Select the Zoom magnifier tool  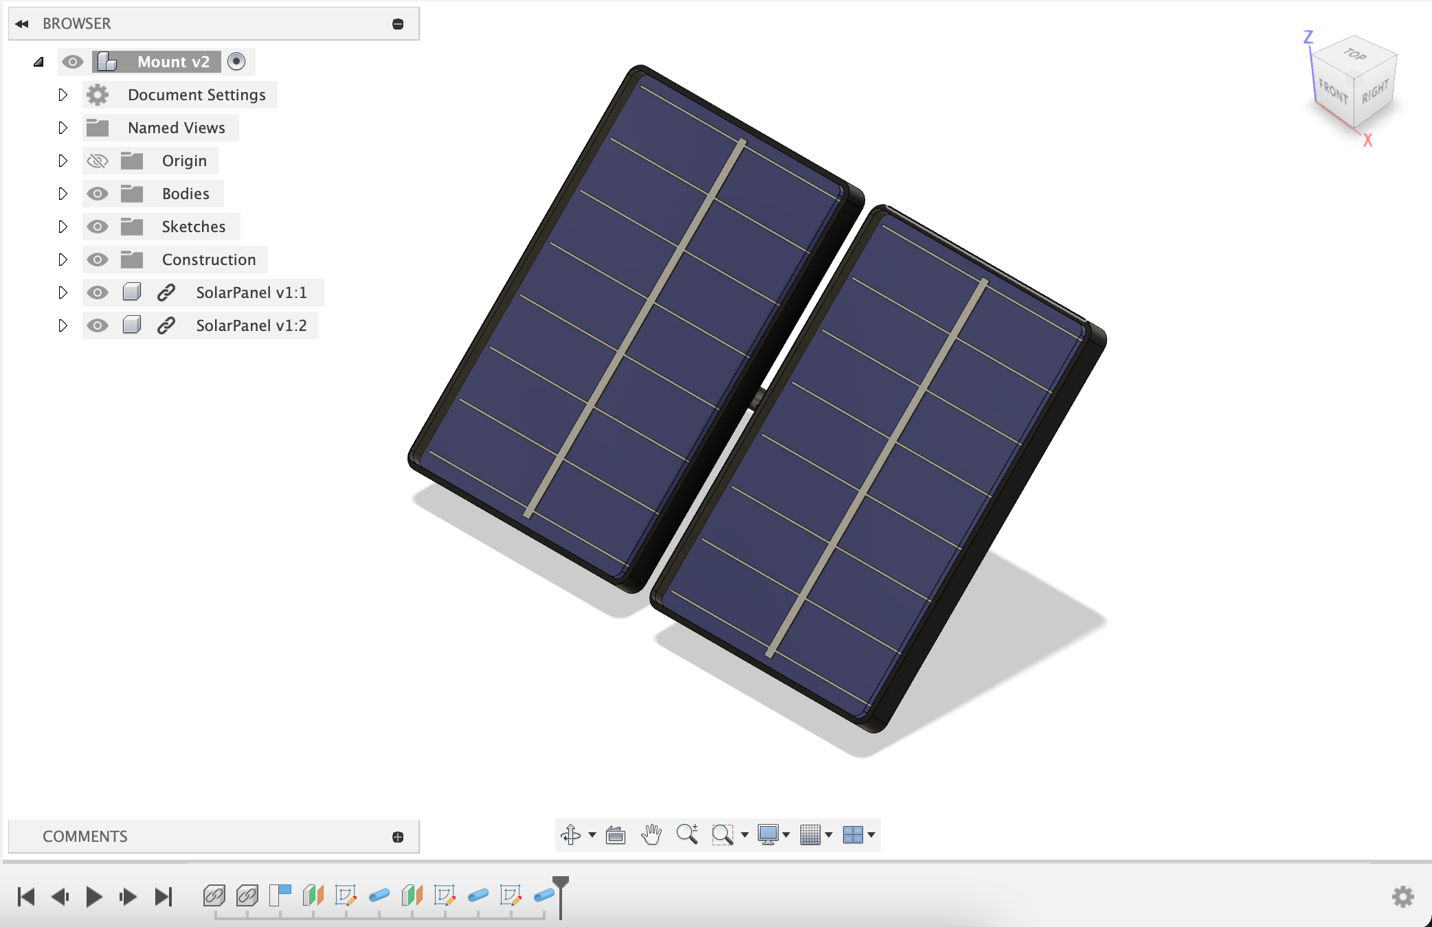686,834
